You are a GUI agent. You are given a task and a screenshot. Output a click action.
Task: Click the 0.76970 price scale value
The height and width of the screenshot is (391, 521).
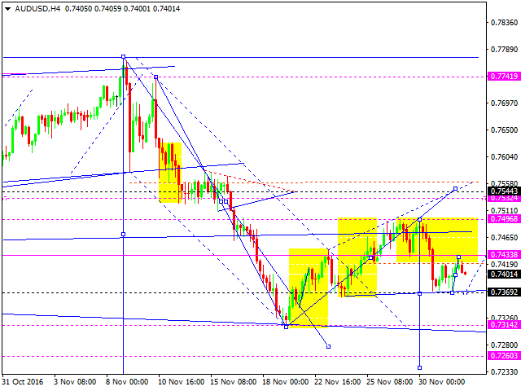tap(504, 103)
